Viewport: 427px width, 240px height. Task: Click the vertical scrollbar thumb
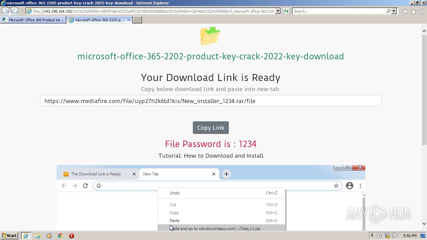coord(424,89)
